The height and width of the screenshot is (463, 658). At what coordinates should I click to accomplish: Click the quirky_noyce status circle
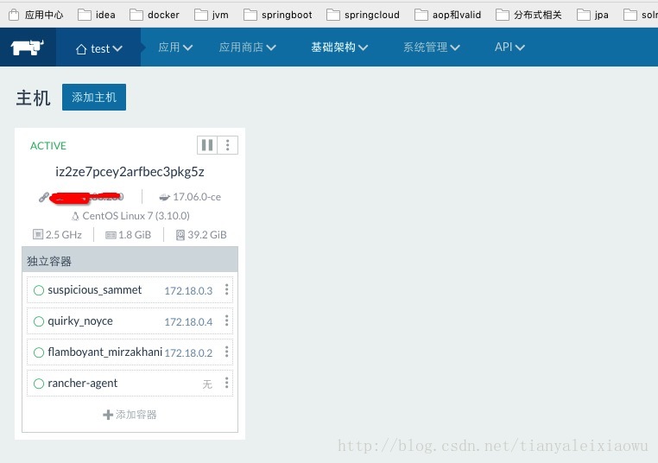pyautogui.click(x=39, y=321)
